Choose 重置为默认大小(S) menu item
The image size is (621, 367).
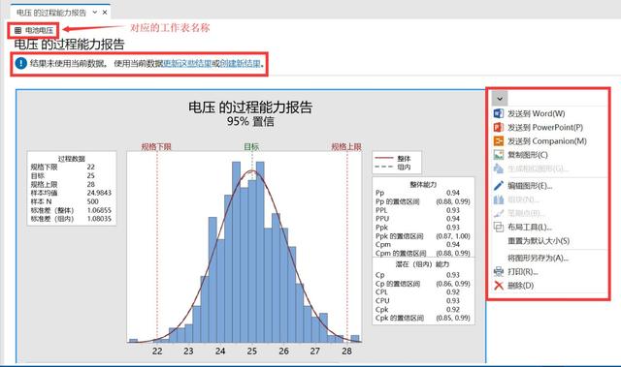pyautogui.click(x=539, y=240)
